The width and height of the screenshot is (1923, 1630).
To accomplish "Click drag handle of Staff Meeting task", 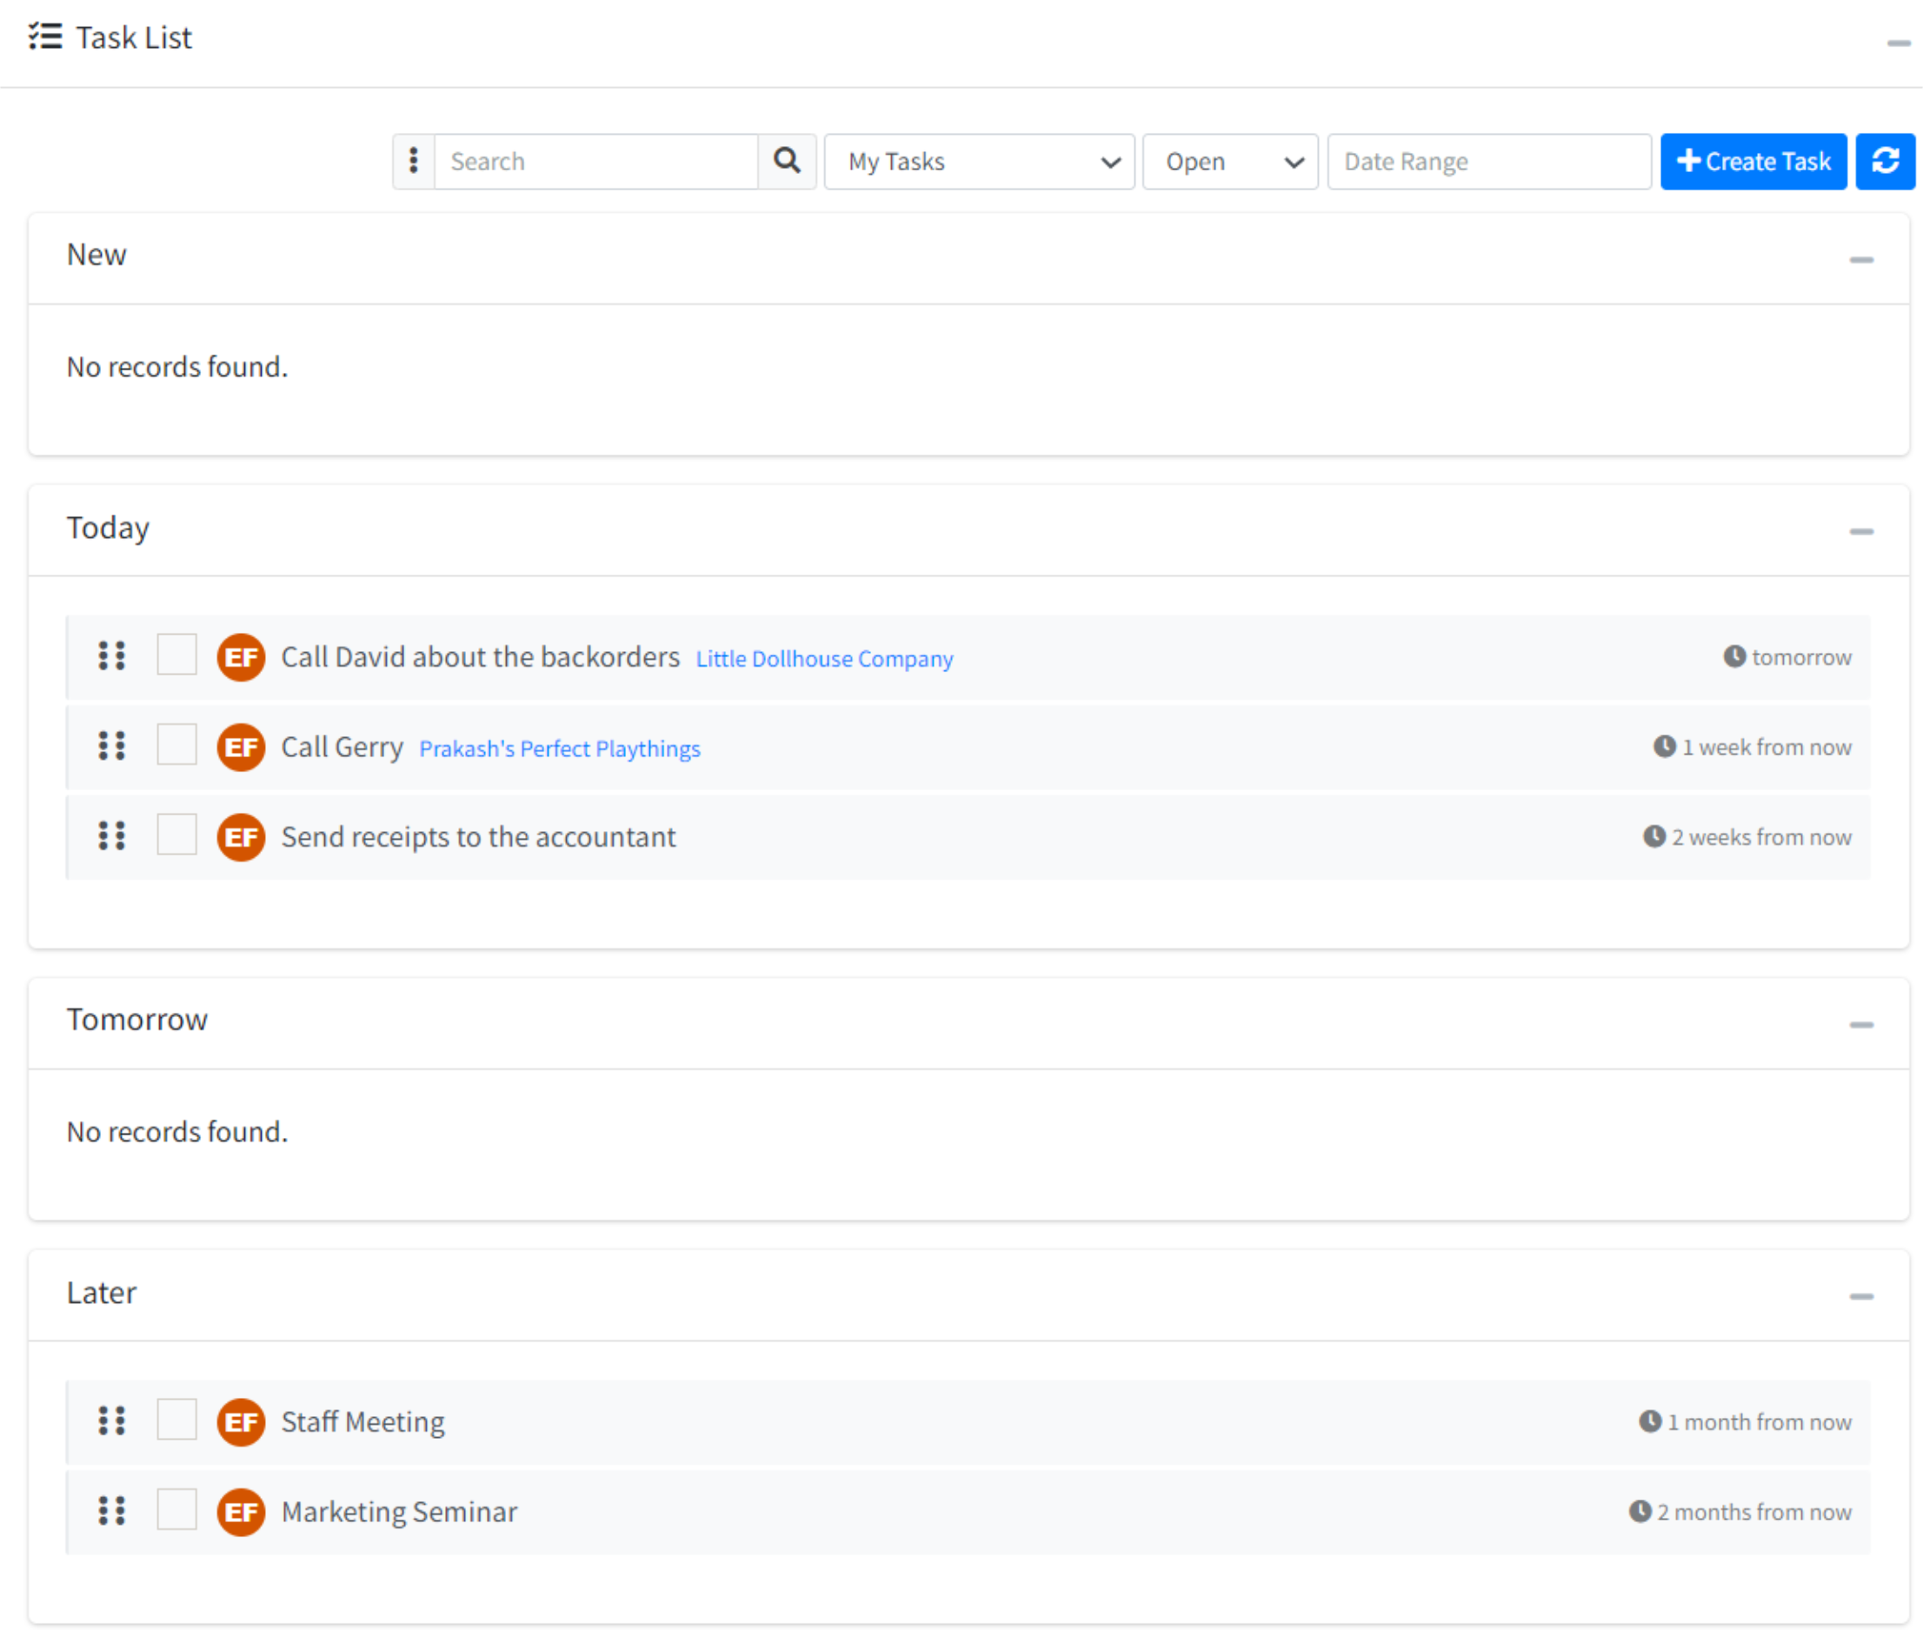I will 112,1420.
